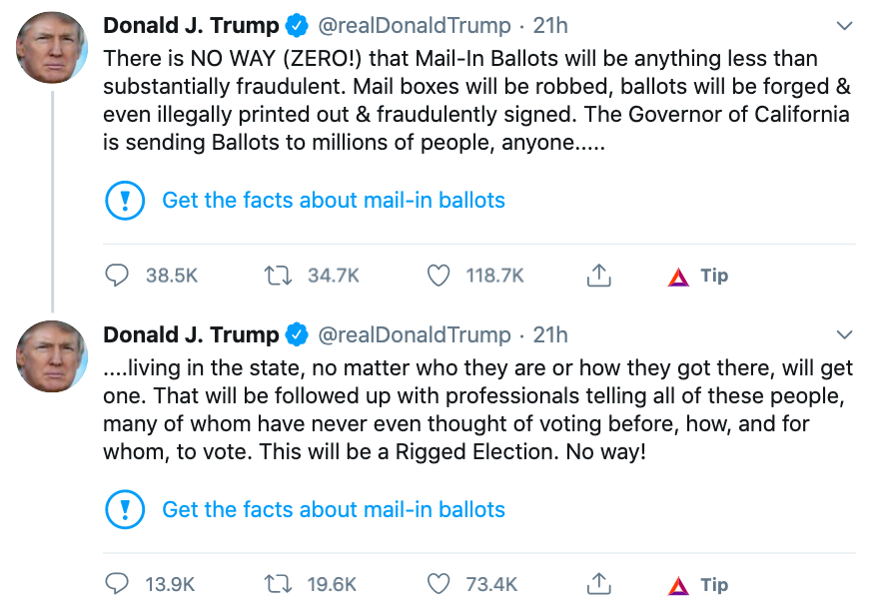Image resolution: width=874 pixels, height=614 pixels.
Task: Tip the first tweet with BAT icon
Action: pos(679,277)
